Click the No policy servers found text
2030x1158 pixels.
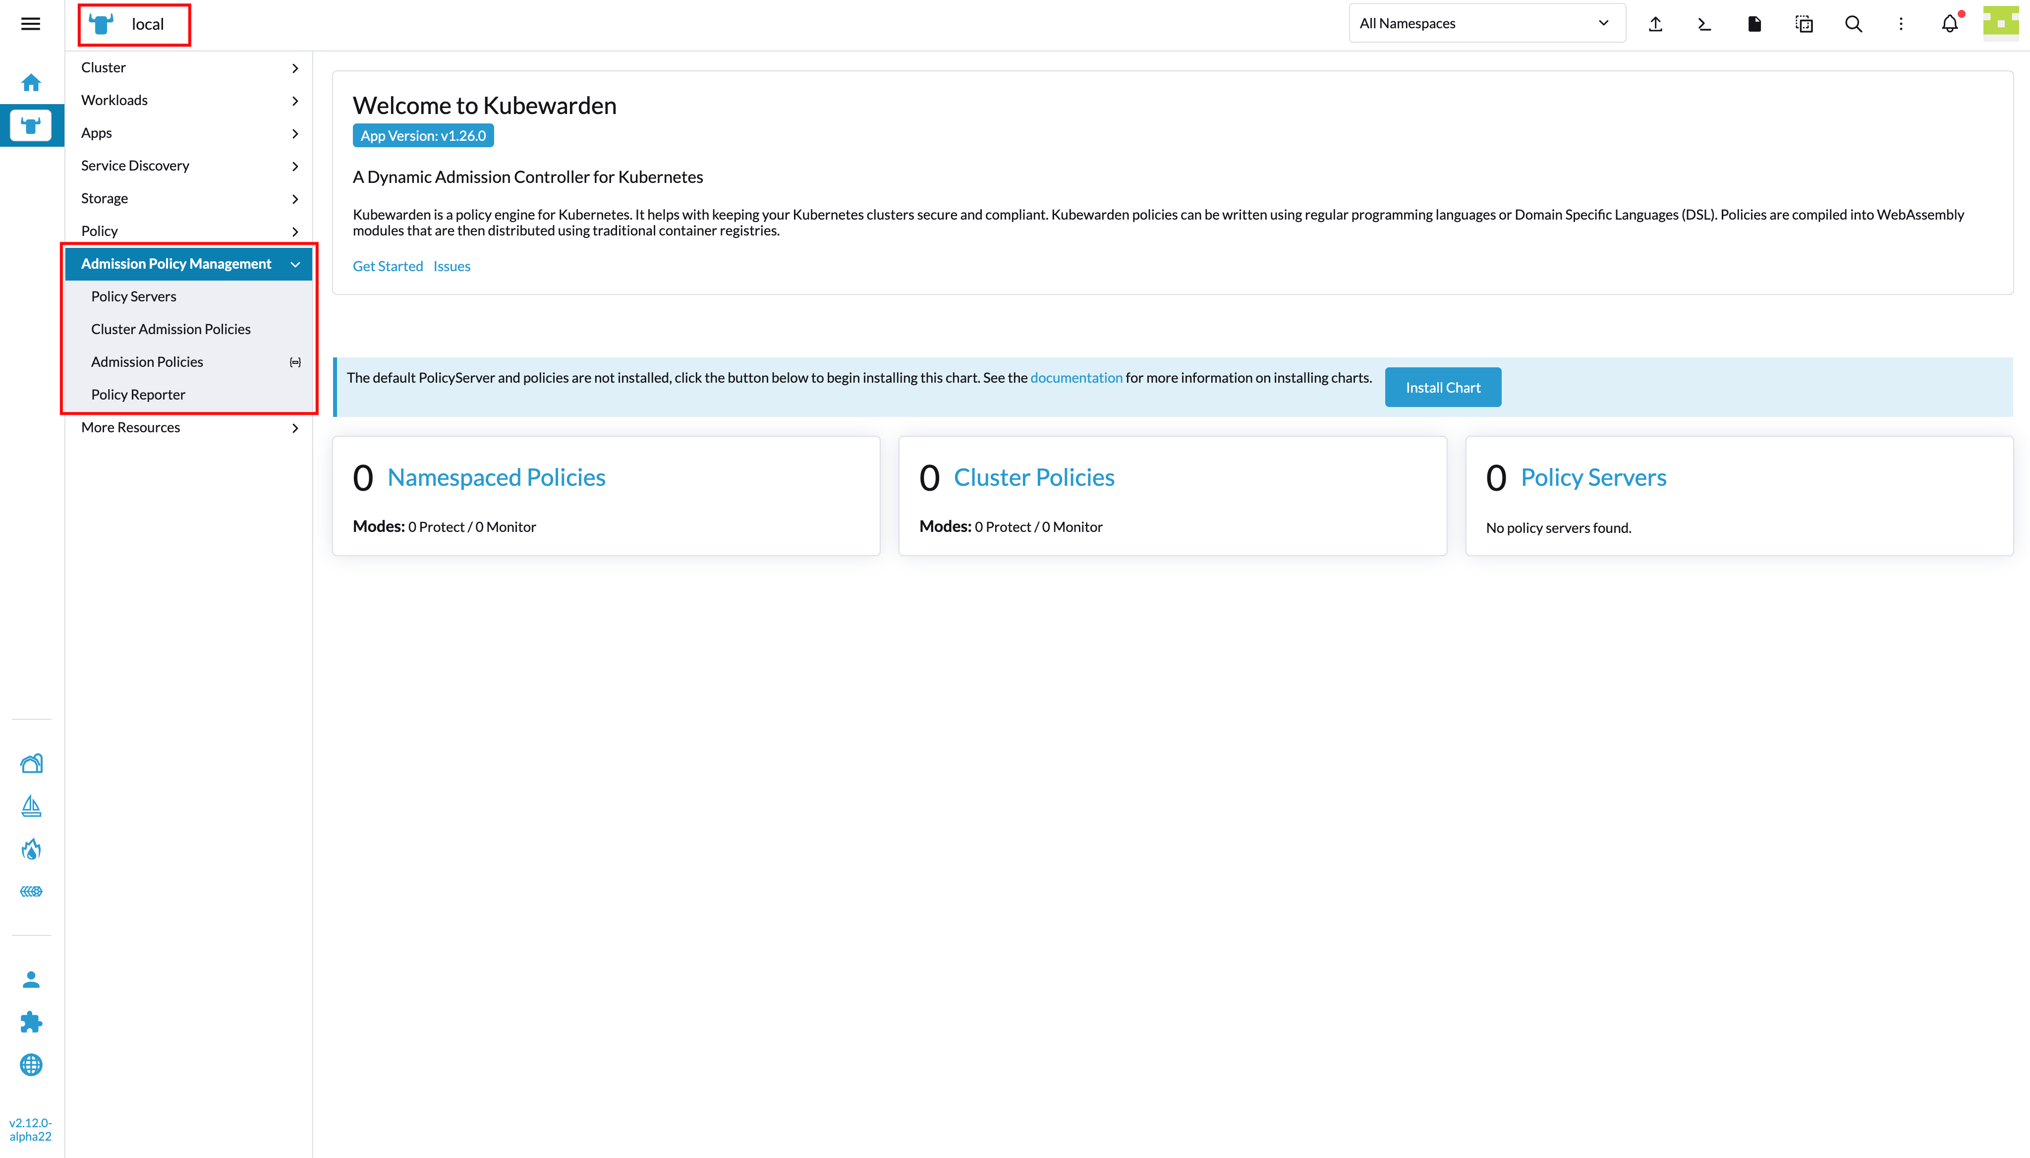tap(1559, 528)
